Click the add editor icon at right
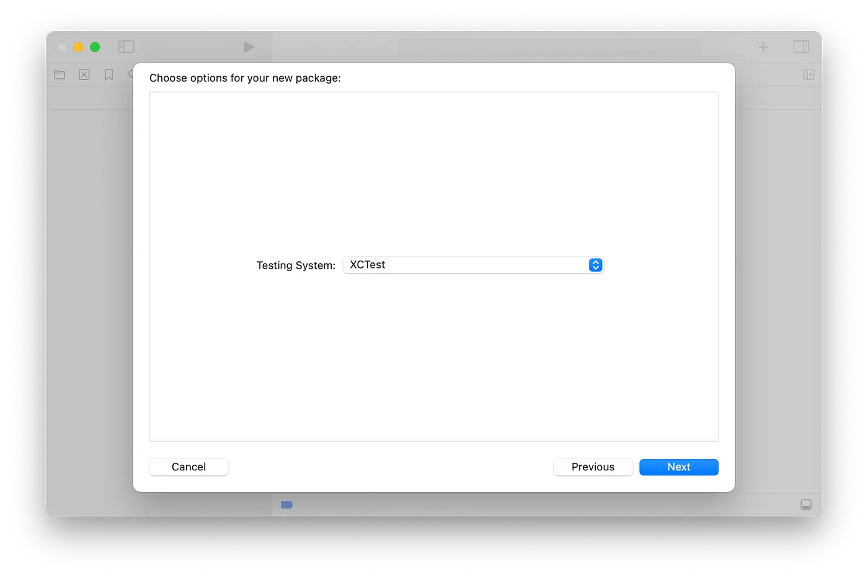The height and width of the screenshot is (577, 868). point(808,74)
